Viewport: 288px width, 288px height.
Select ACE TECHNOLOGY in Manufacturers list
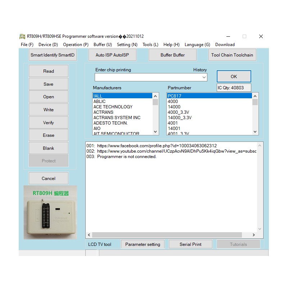click(x=113, y=107)
